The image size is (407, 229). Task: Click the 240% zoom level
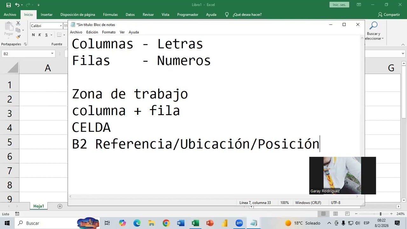click(400, 214)
